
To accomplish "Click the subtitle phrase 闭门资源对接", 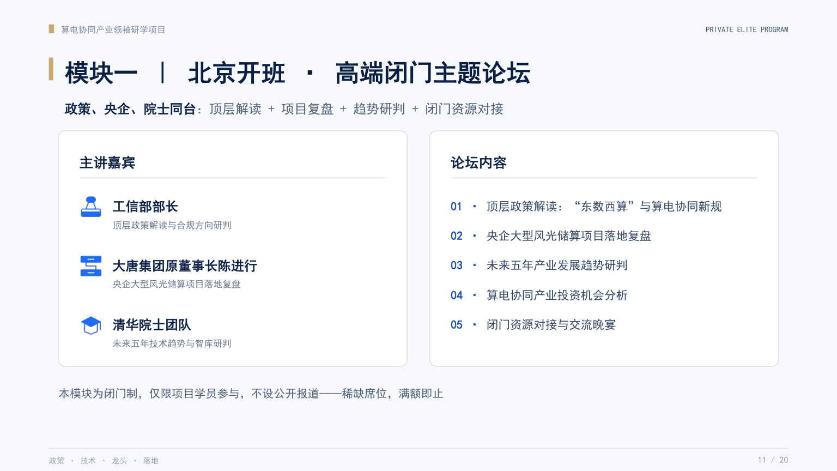I will [x=464, y=109].
